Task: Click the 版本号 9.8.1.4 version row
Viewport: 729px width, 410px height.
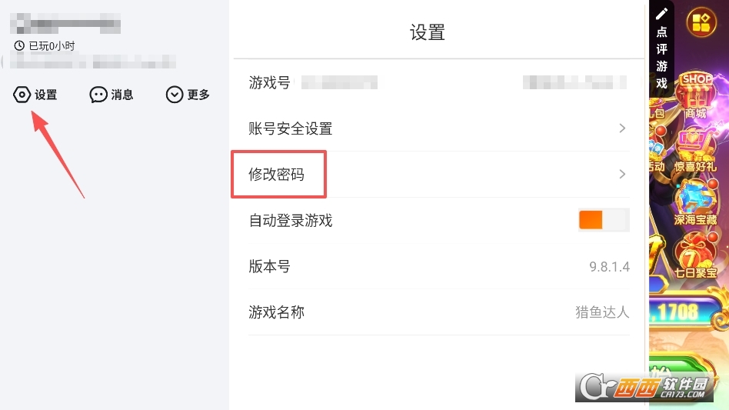Action: pyautogui.click(x=438, y=267)
